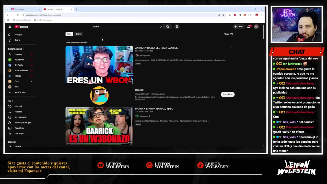Open Descargas in the sidebar
Viewport: 327px width, 184px height.
tap(19, 133)
